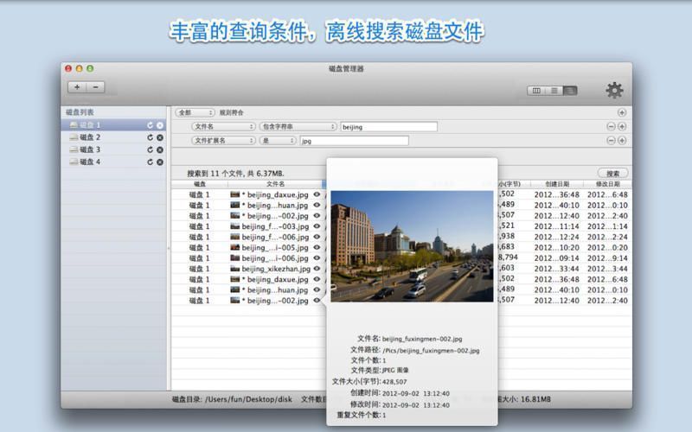Add a rule after the jpg row
692x432 pixels.
(622, 140)
